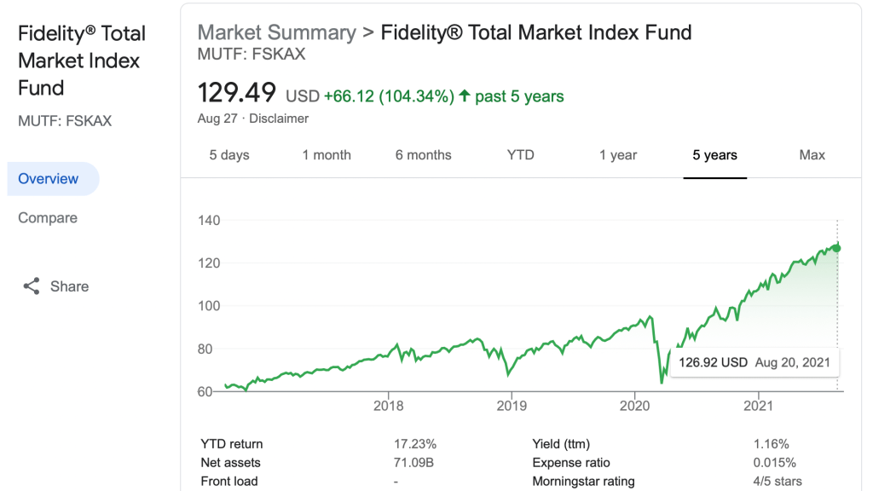Click the green endpoint dot on the chart line
Image resolution: width=873 pixels, height=491 pixels.
837,248
